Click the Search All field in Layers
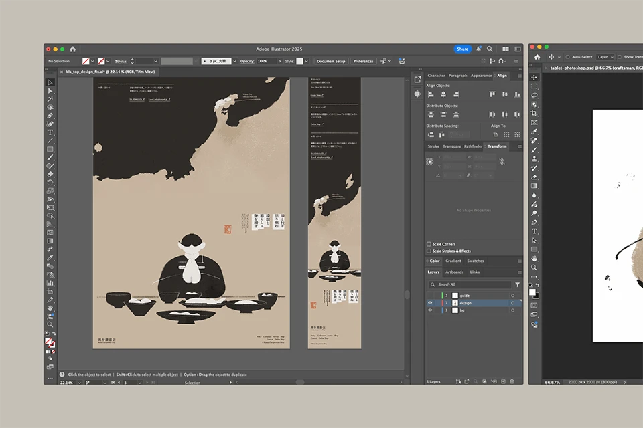 click(x=469, y=284)
